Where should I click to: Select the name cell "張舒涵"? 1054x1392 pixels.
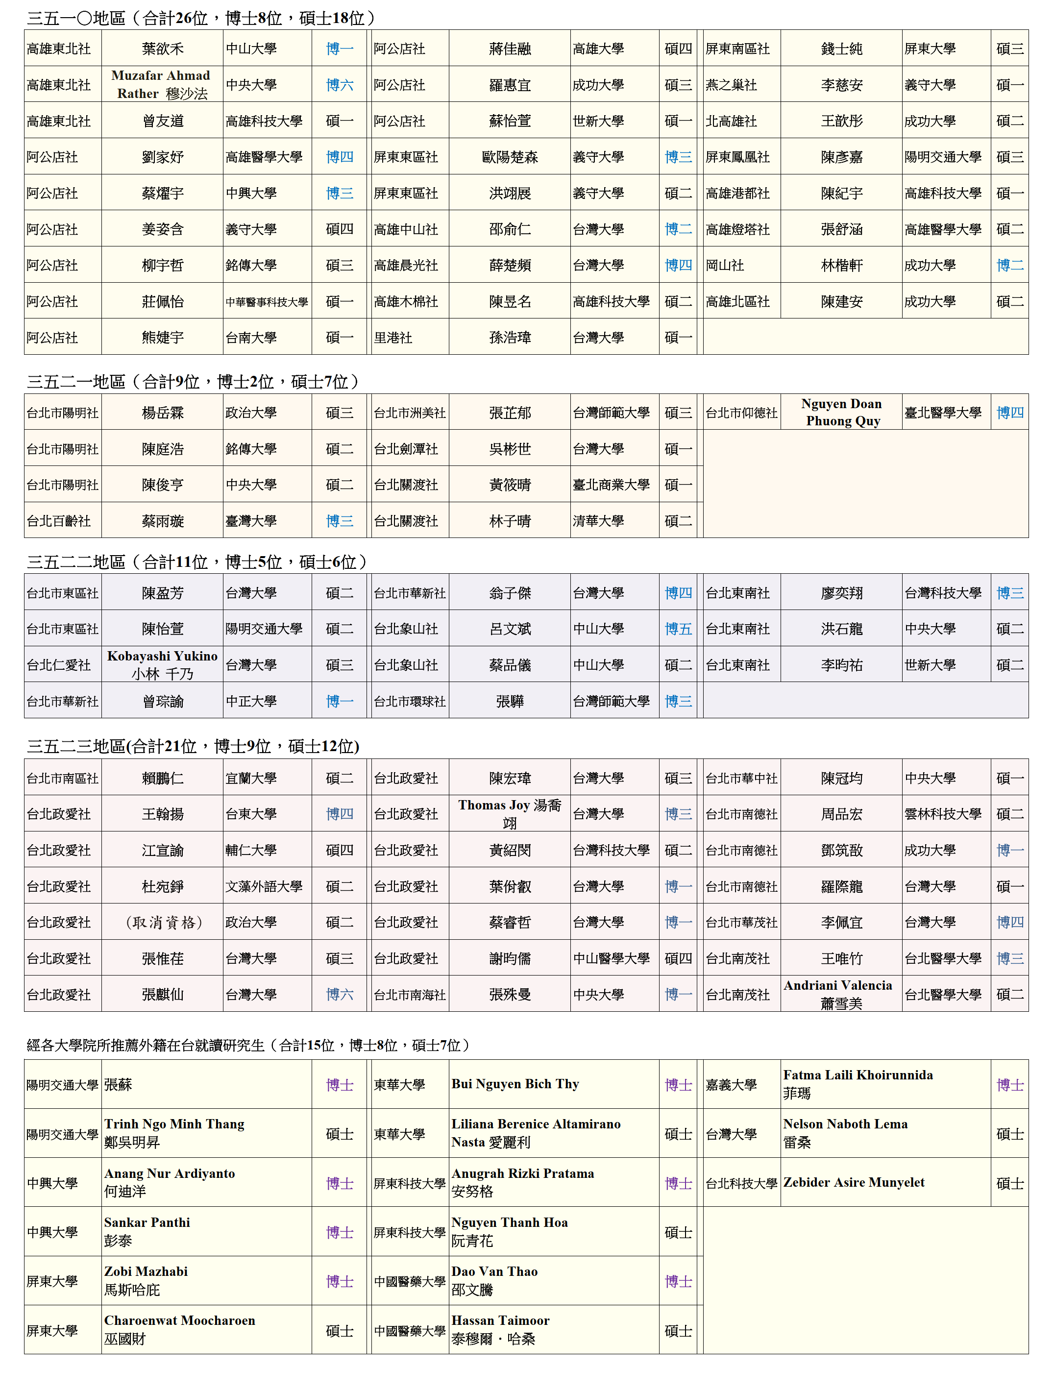pos(841,229)
